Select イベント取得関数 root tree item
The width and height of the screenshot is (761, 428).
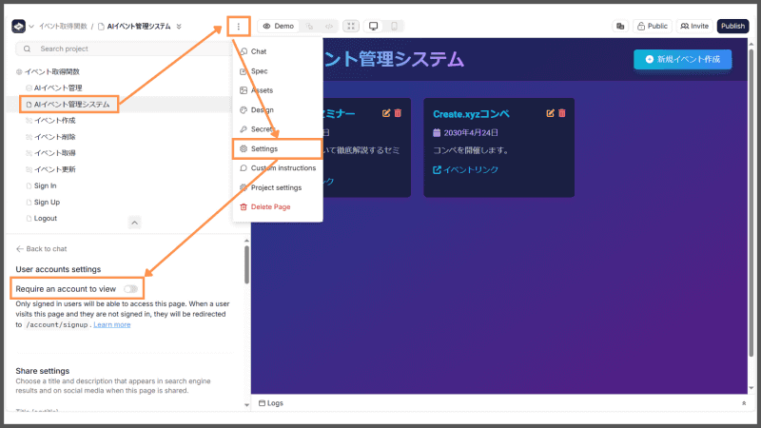(x=52, y=72)
